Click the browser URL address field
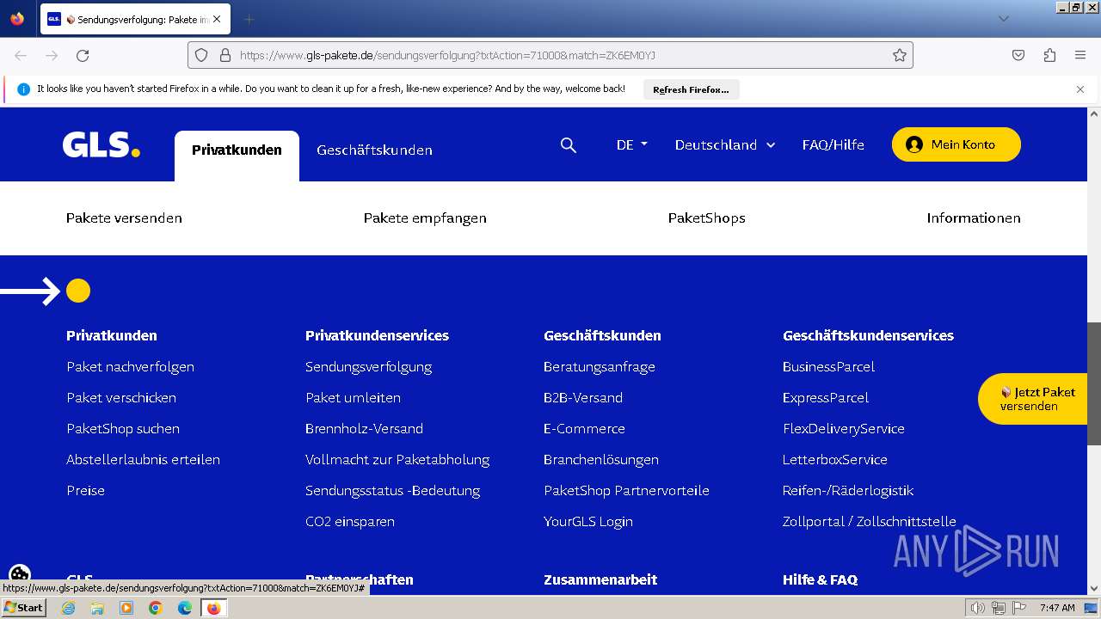This screenshot has height=619, width=1101. click(x=550, y=55)
